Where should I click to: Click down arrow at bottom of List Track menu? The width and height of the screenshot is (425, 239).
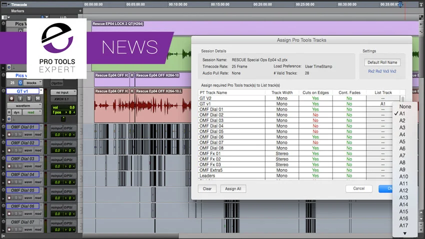[x=404, y=233]
